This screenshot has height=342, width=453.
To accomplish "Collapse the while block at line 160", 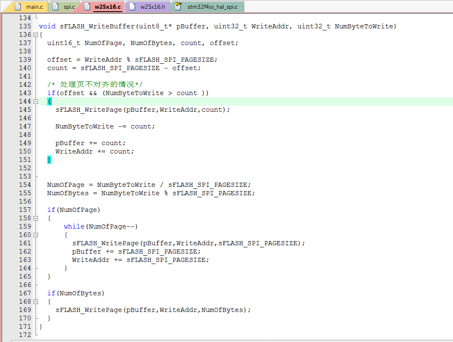I will [x=35, y=235].
